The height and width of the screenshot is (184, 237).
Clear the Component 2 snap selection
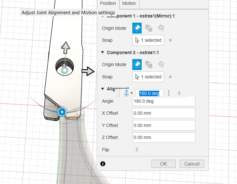pyautogui.click(x=170, y=77)
